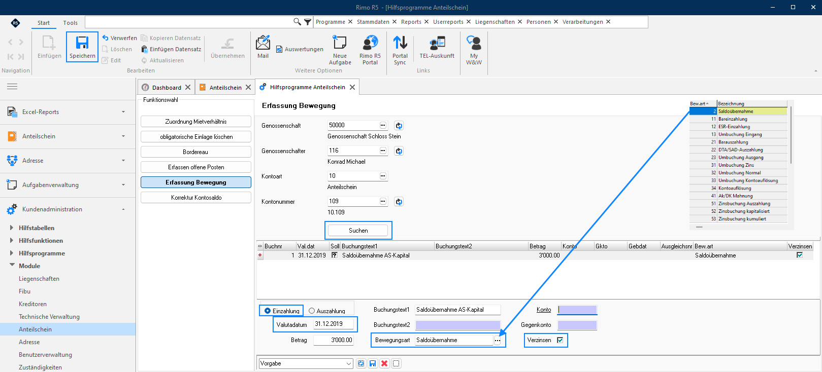Click the filter funnel icon in search bar
This screenshot has width=822, height=372.
pos(308,22)
